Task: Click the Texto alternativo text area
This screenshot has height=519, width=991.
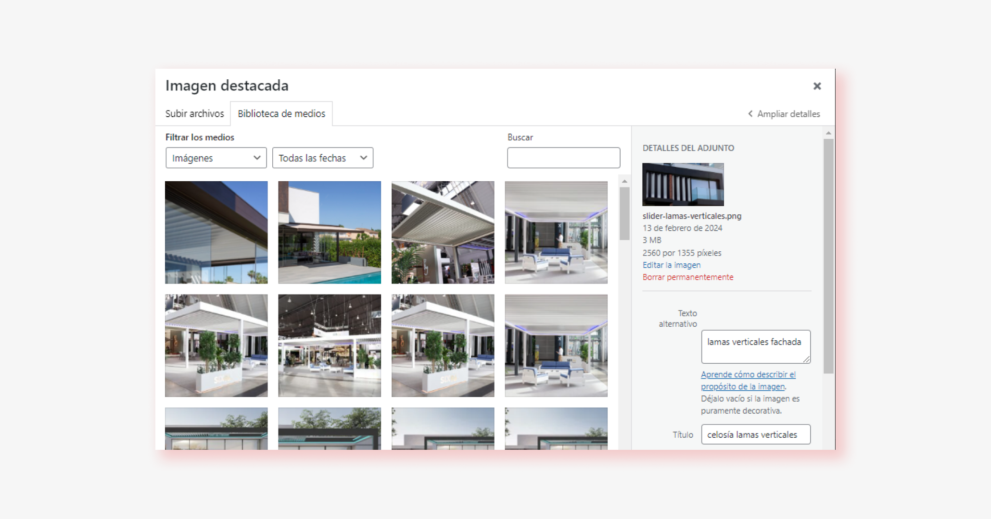Action: 755,346
